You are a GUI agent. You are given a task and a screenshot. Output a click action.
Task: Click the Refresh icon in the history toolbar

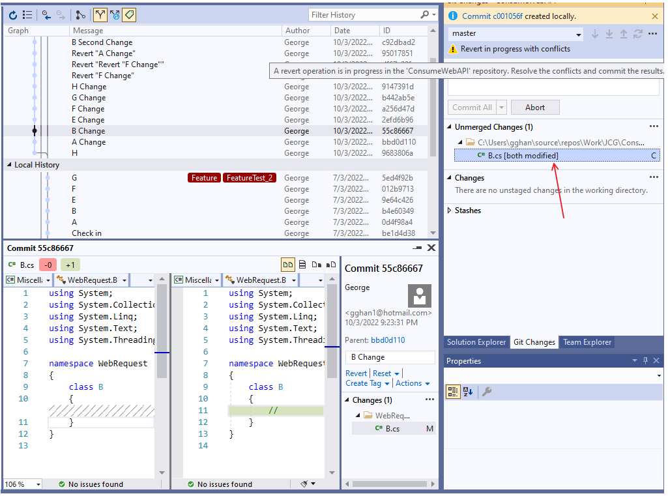coord(12,14)
